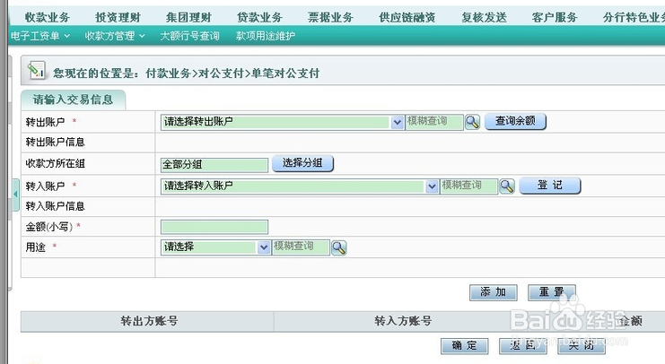Focus the 用途 模糊查询 input field
This screenshot has width=665, height=364.
pos(301,247)
